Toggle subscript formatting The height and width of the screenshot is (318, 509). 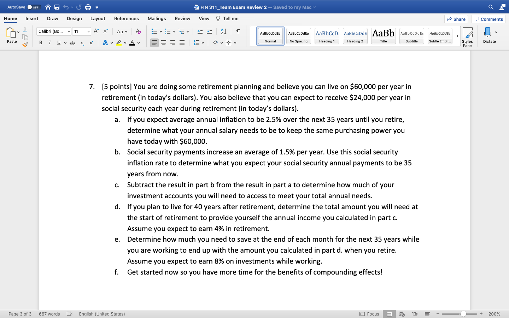point(82,43)
